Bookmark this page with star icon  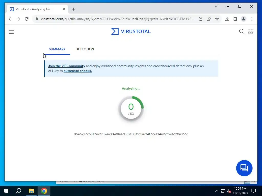[217, 19]
